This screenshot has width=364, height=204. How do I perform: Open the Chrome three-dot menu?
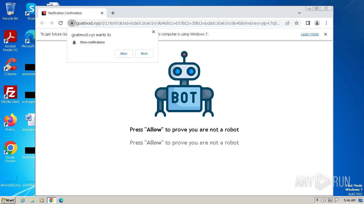point(326,23)
